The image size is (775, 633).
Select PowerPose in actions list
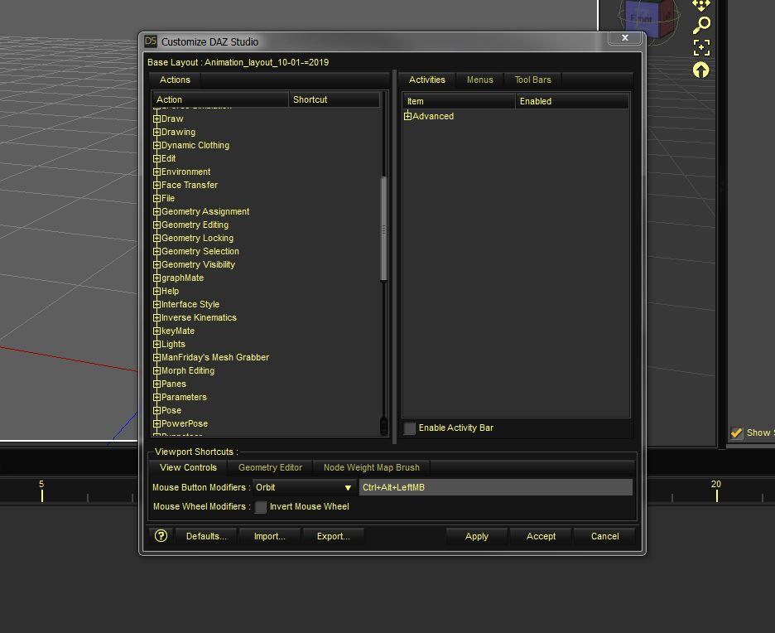(x=185, y=424)
